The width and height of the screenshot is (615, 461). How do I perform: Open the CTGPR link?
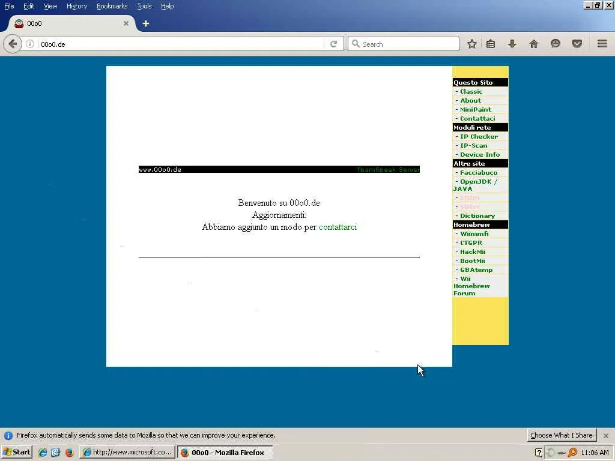471,243
